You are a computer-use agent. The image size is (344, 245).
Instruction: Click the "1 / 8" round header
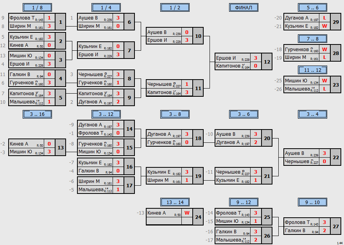coord(37,7)
